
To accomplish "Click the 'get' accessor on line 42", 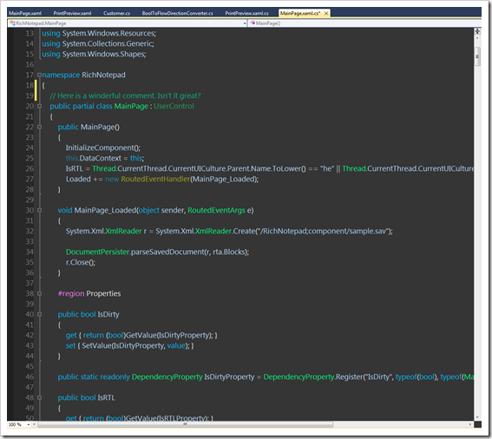I will (71, 336).
